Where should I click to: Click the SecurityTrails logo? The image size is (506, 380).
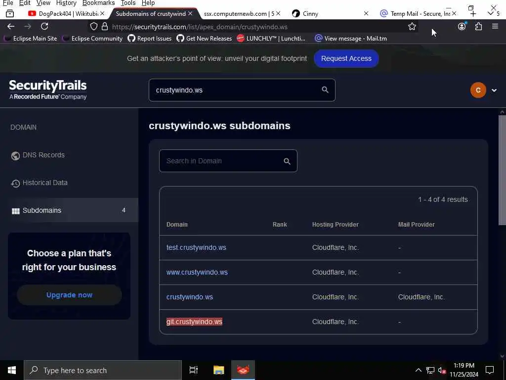tap(48, 90)
